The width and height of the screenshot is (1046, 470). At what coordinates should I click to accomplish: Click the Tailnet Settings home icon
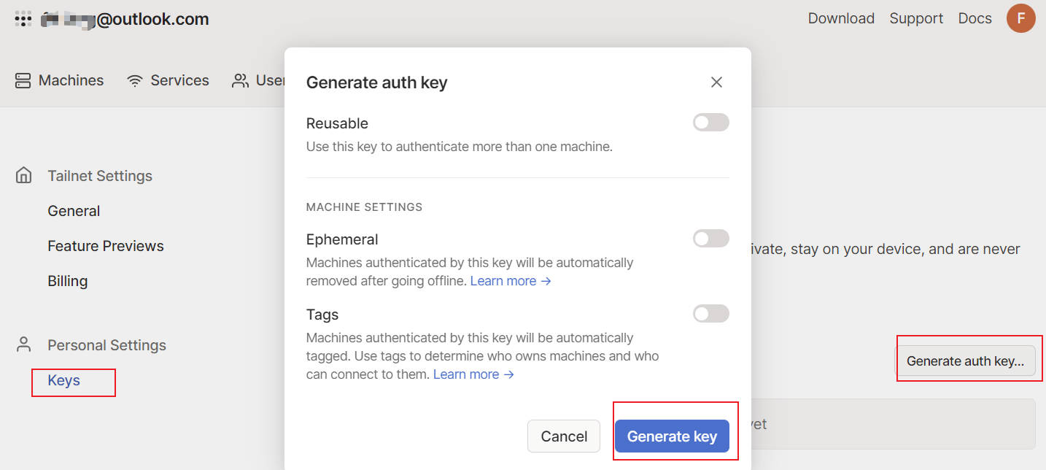[x=24, y=176]
